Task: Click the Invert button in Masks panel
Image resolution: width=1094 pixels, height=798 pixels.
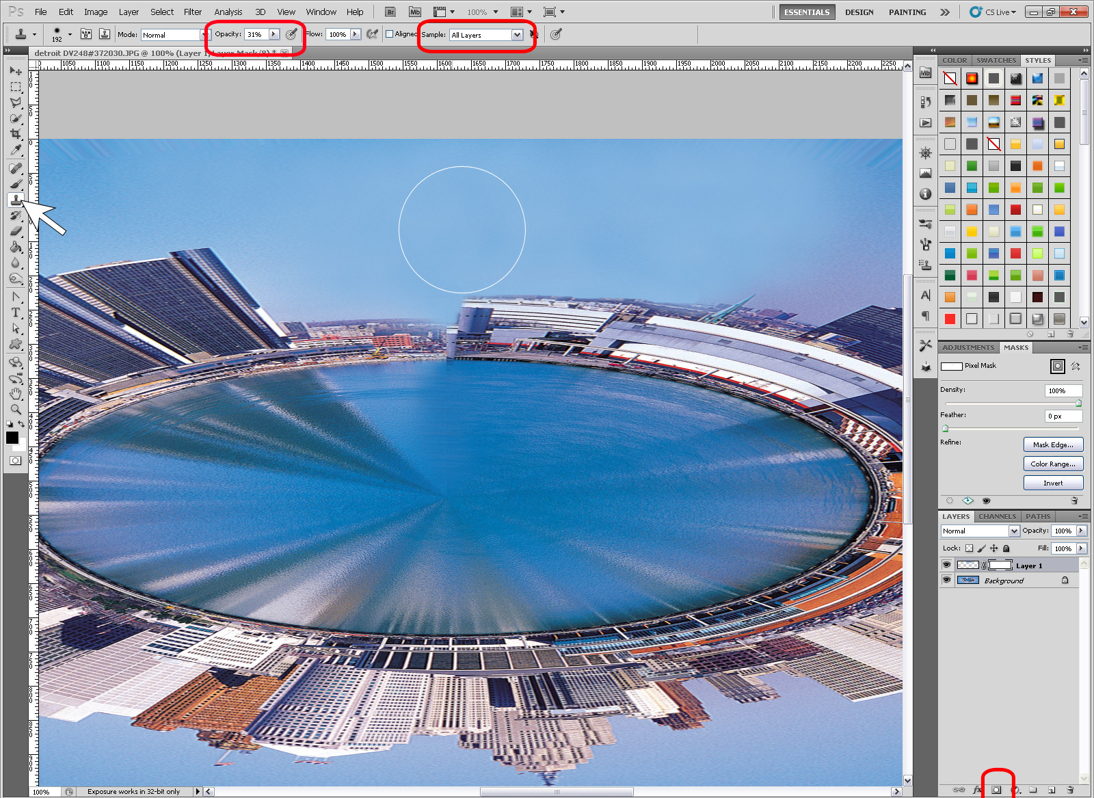Action: 1053,483
